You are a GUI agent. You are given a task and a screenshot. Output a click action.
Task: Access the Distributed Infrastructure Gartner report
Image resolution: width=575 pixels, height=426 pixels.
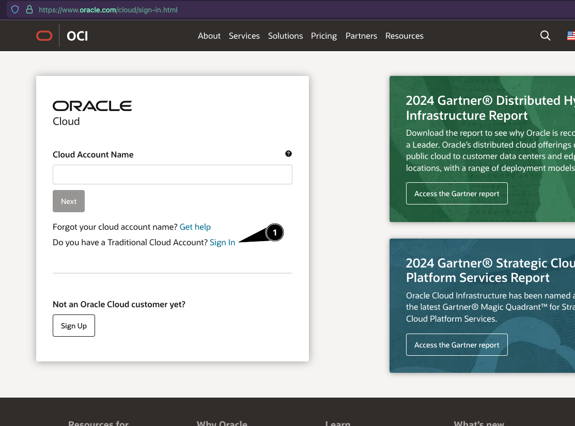pos(457,193)
